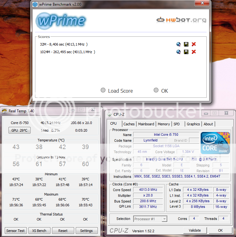Click the Core Voltage 1.384 V value

(188, 152)
